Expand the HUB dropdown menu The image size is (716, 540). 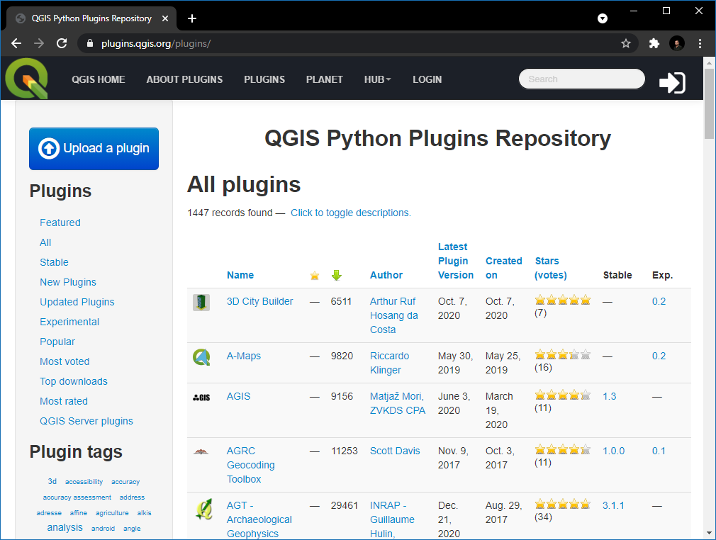point(377,79)
